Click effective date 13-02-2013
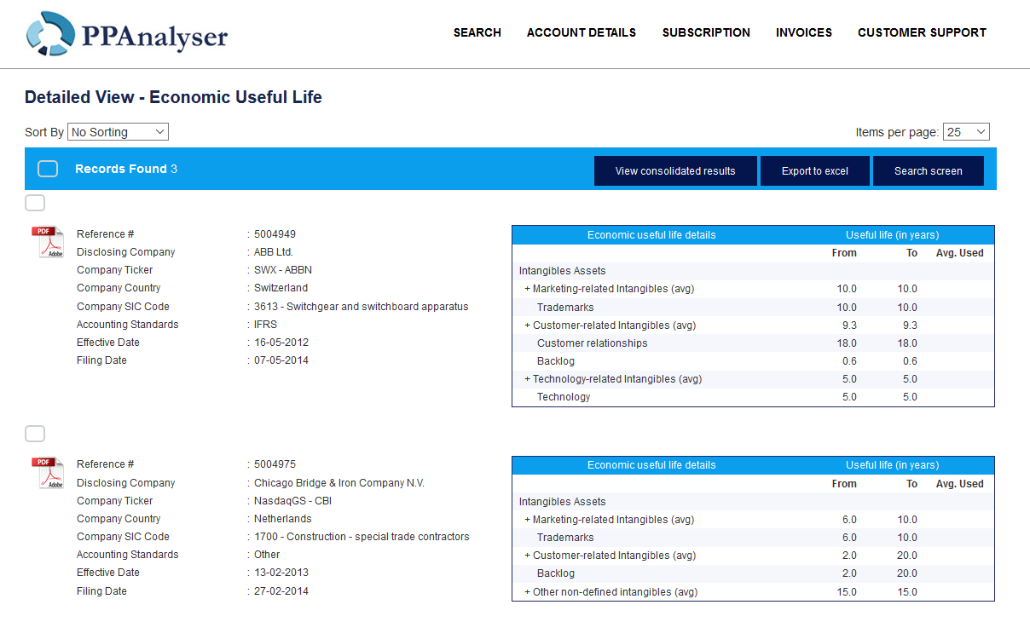Viewport: 1030px width, 622px height. (x=281, y=573)
